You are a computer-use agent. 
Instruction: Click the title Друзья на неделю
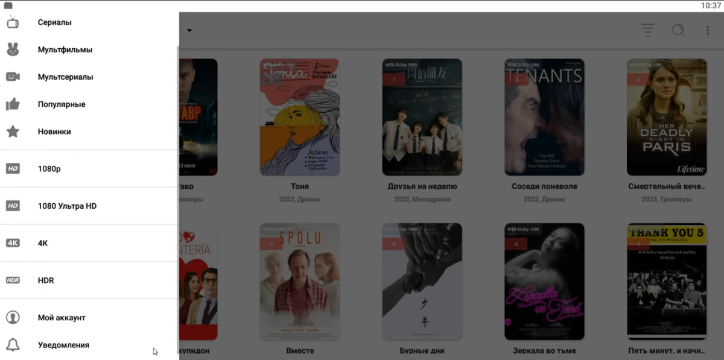[422, 186]
